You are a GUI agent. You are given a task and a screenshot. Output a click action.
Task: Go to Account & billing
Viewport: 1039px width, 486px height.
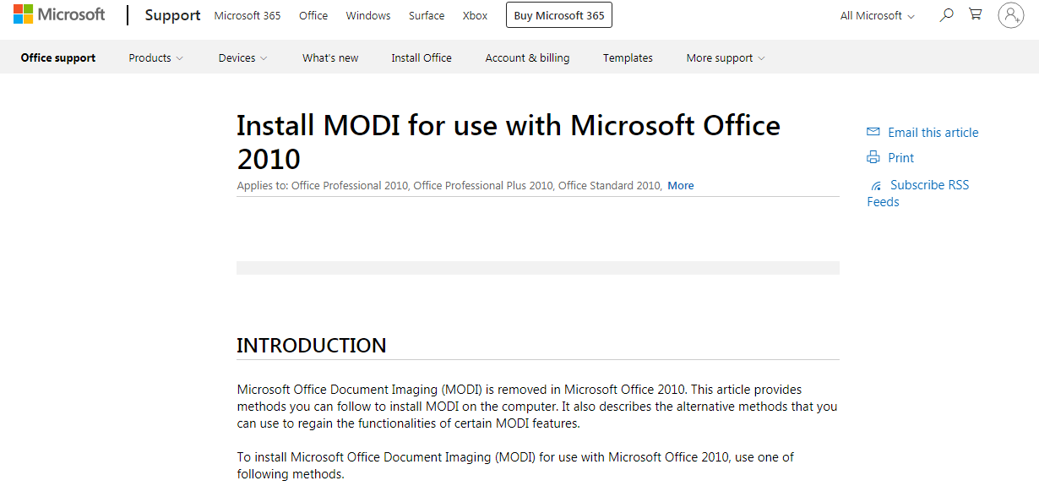click(x=527, y=58)
